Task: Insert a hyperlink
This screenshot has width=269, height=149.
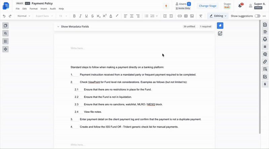Action: pyautogui.click(x=180, y=16)
